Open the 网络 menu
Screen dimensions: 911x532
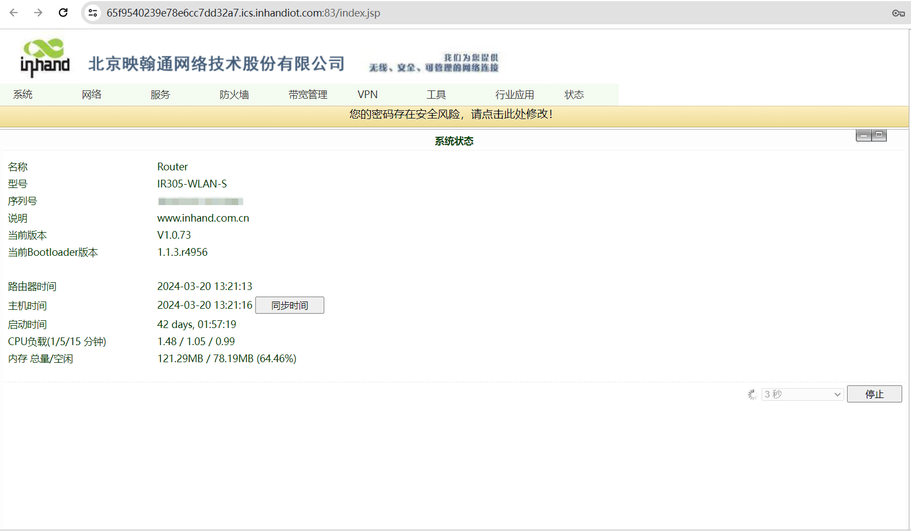pyautogui.click(x=92, y=95)
